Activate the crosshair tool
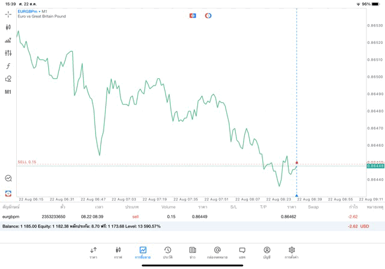Image resolution: width=385 pixels, height=269 pixels. (x=8, y=14)
